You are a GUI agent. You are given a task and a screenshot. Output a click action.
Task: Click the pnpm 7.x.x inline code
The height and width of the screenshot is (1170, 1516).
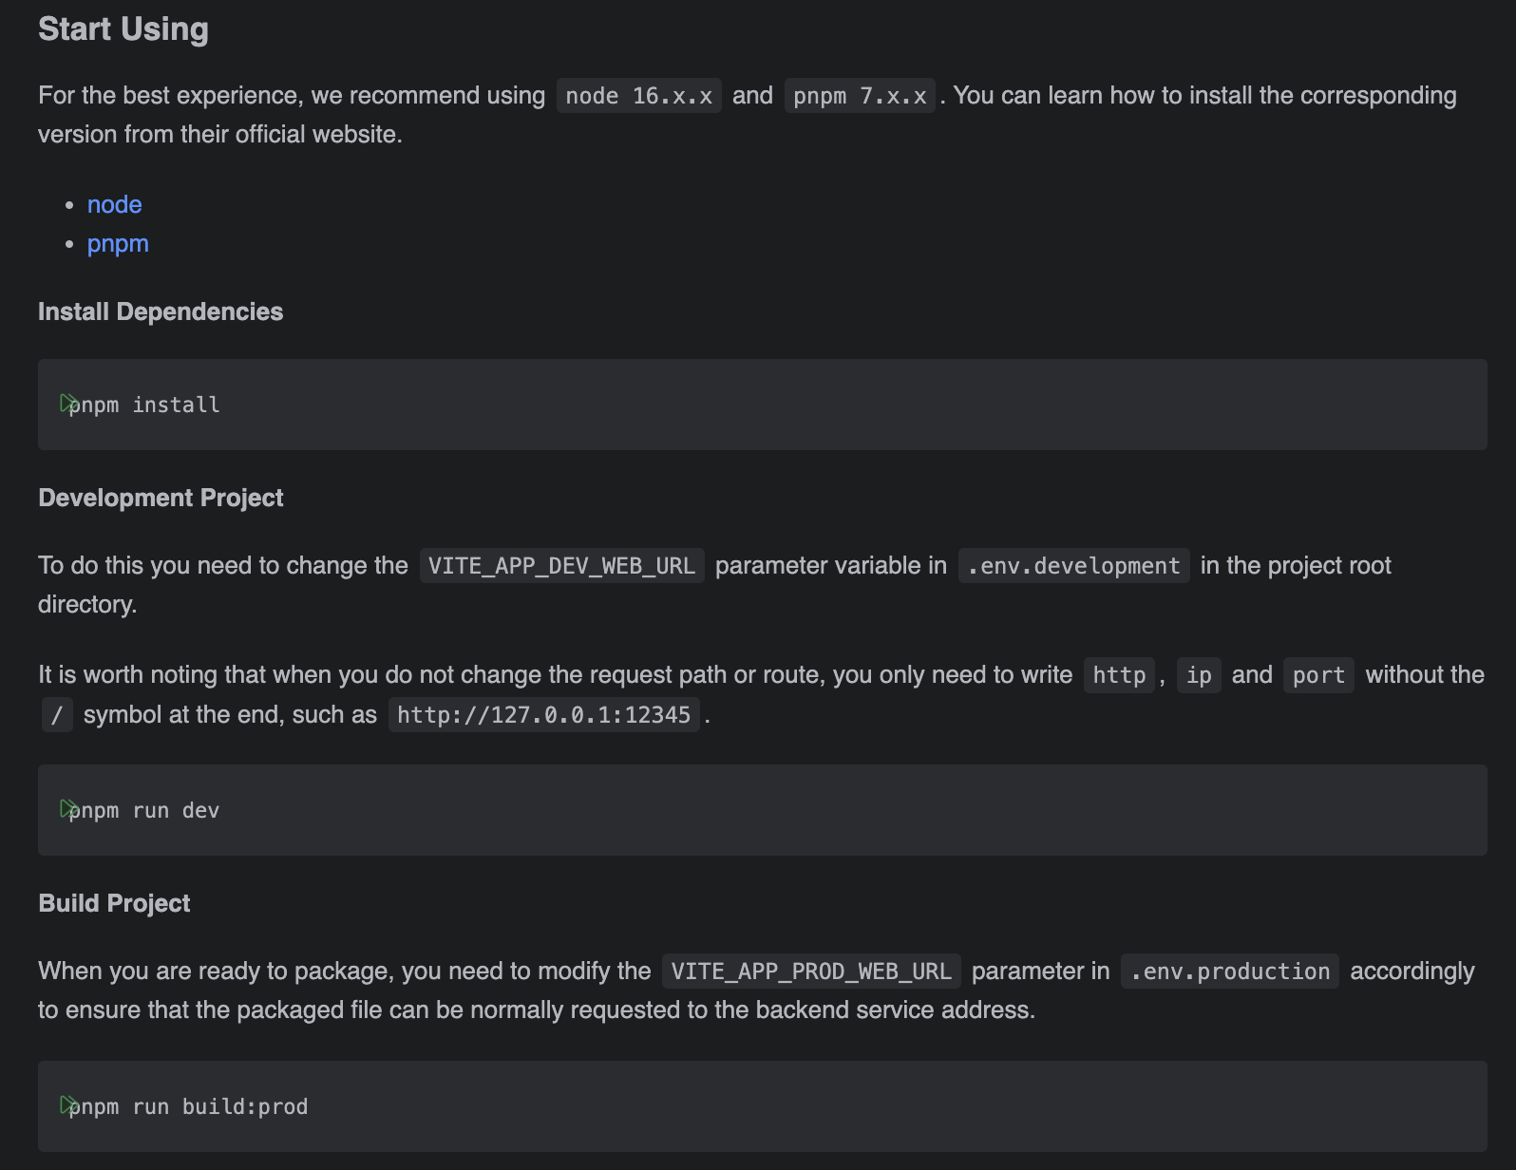click(x=860, y=96)
